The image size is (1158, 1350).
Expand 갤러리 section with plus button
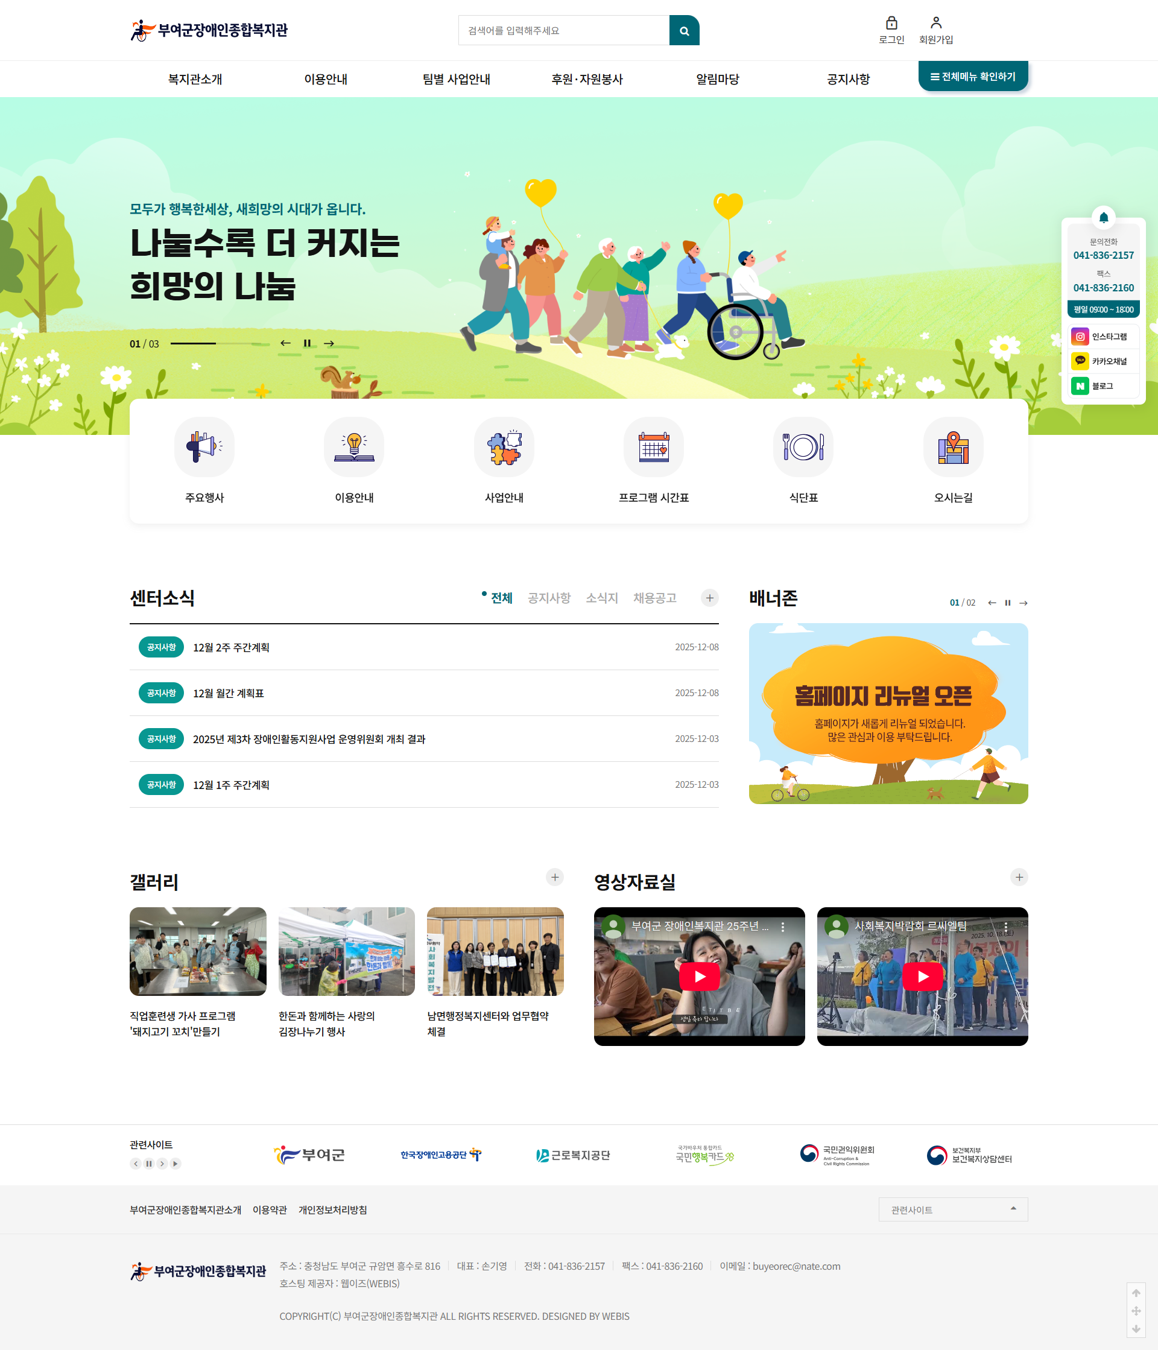[554, 877]
